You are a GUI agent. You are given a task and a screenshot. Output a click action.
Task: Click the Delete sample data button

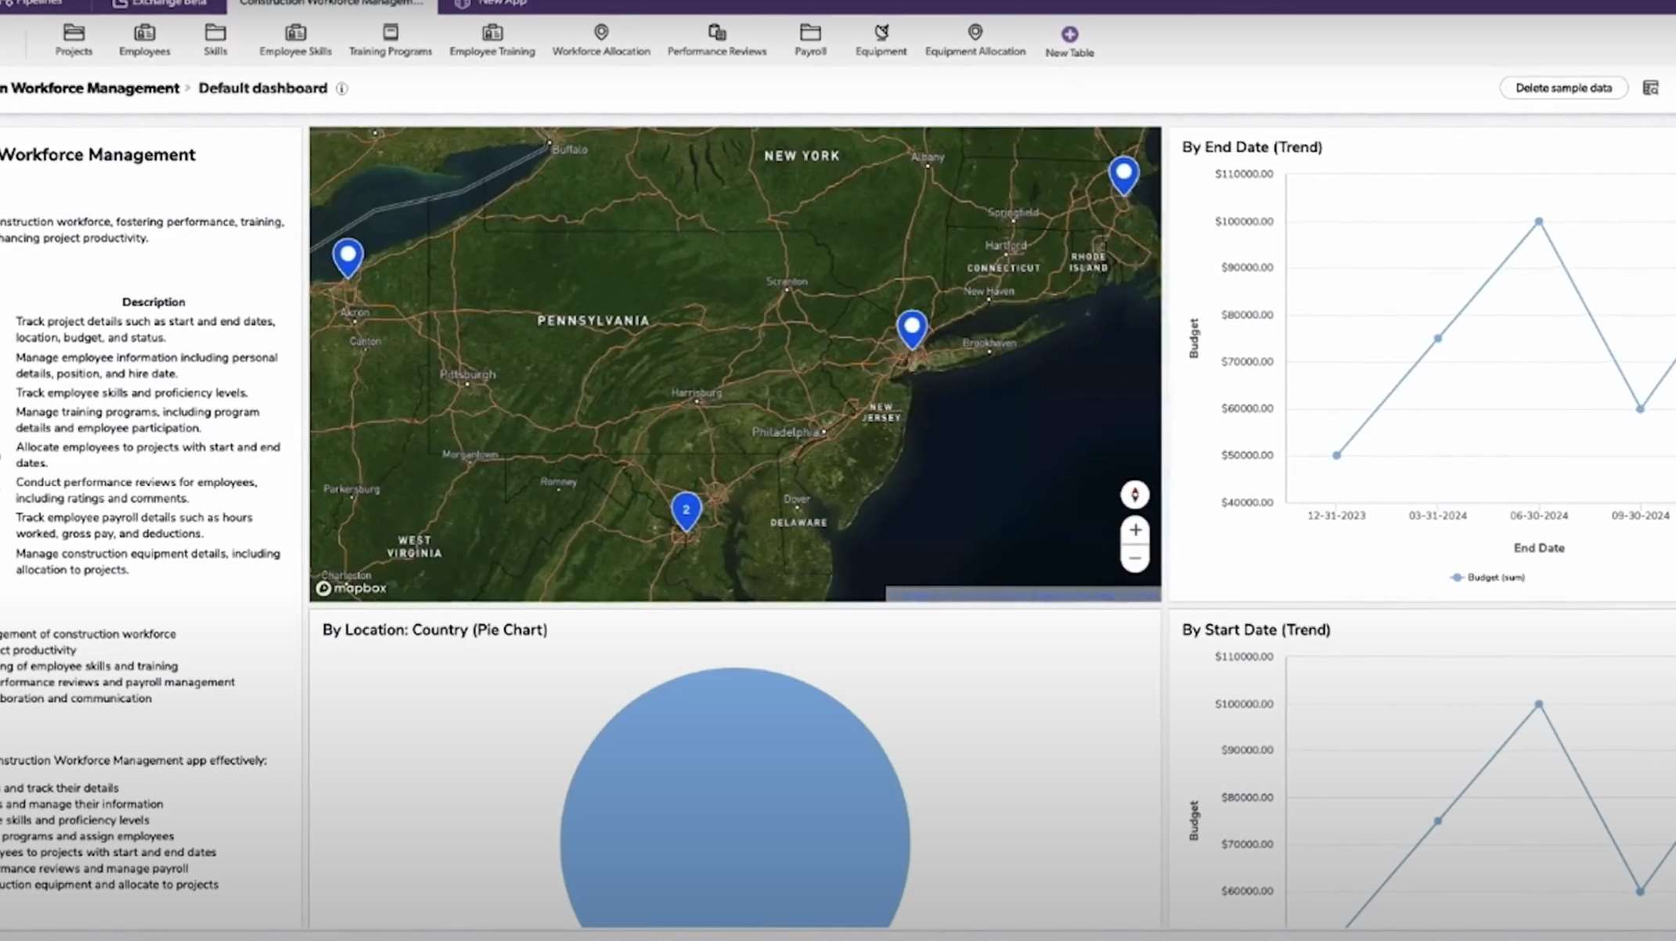(1563, 88)
